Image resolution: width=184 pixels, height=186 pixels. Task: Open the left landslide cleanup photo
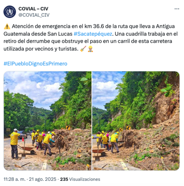pyautogui.click(x=47, y=121)
